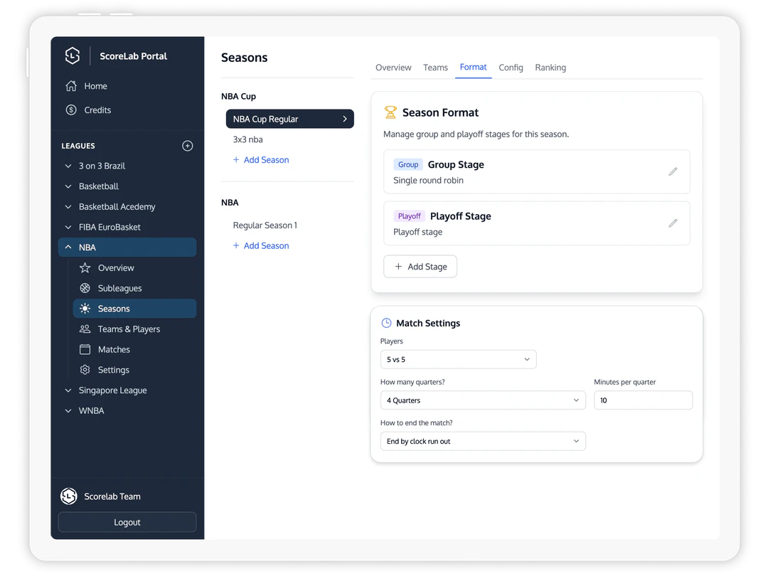Image resolution: width=768 pixels, height=576 pixels.
Task: Open the quarters dropdown showing 4 Quarters
Action: coord(483,400)
